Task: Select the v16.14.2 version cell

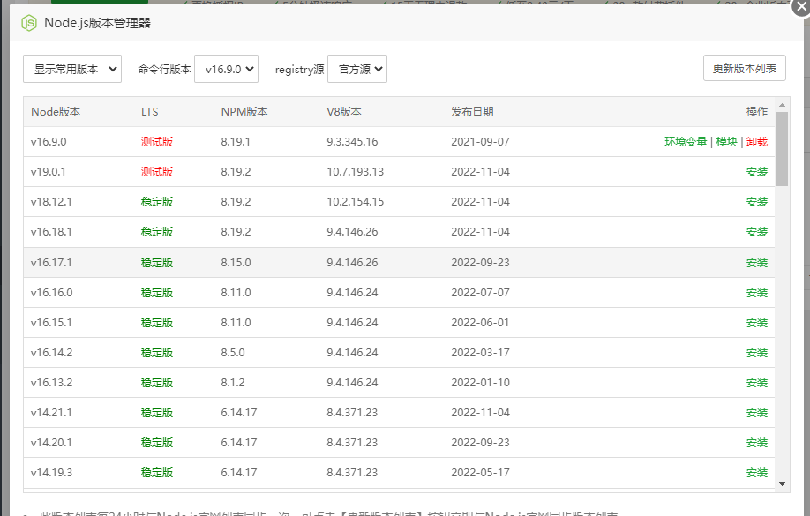Action: (x=52, y=352)
